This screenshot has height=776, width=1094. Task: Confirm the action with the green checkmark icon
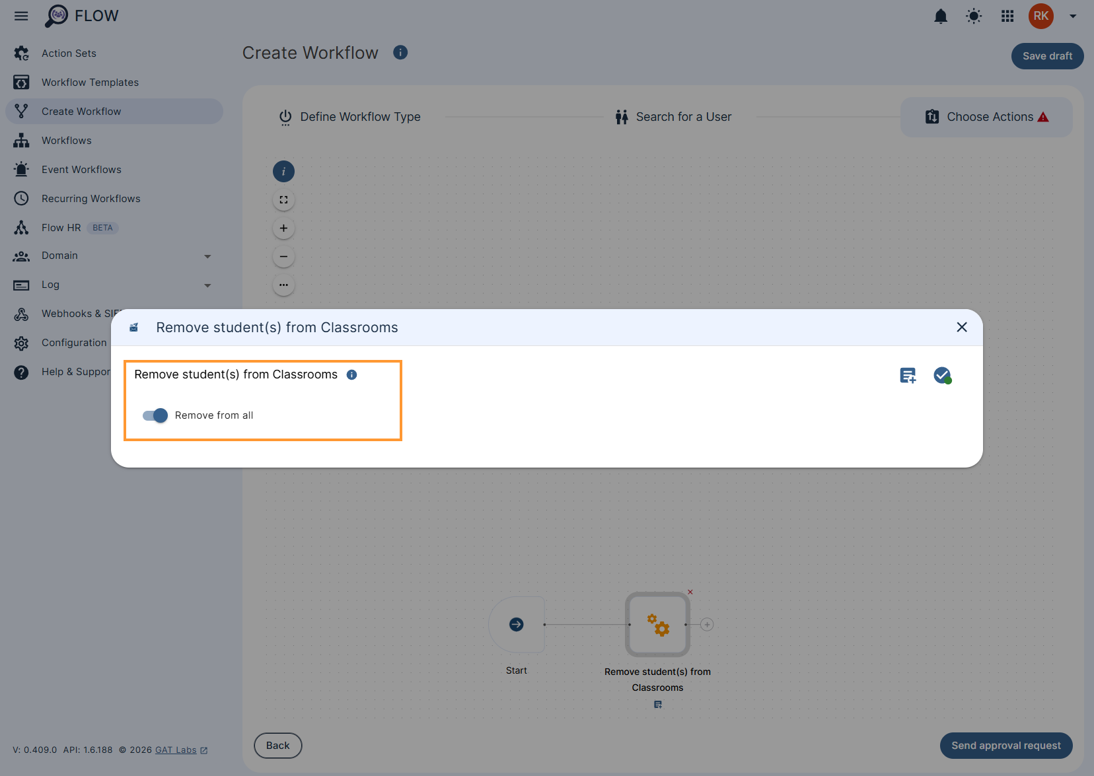943,375
